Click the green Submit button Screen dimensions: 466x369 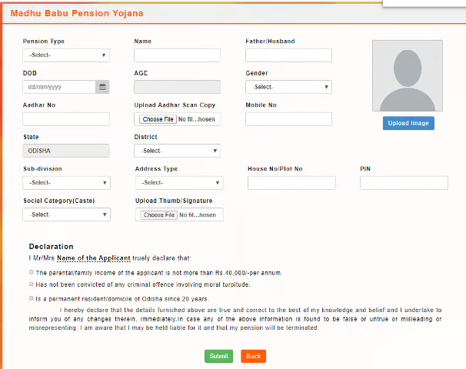coord(218,356)
